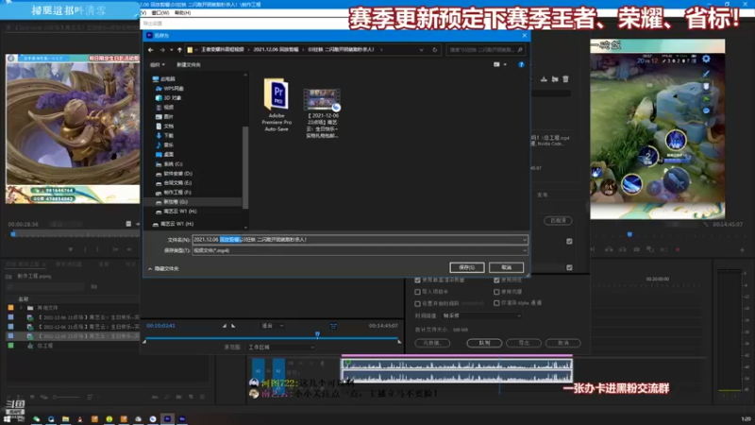755x425 pixels.
Task: Click the 保存(S) button
Action: tap(466, 267)
